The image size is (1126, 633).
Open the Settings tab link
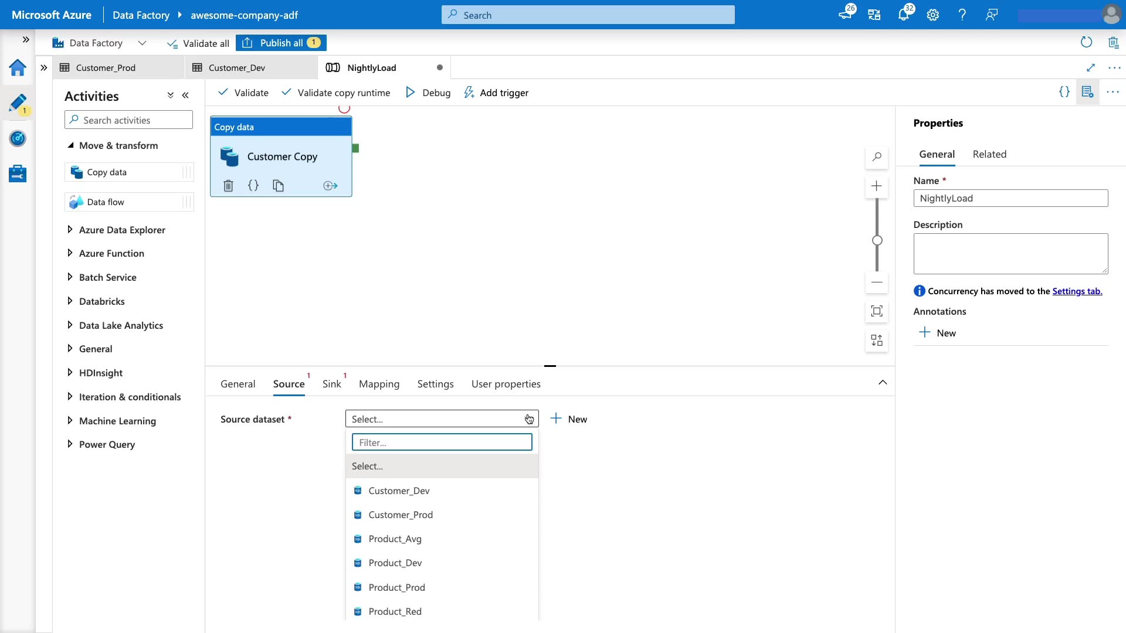click(1077, 291)
